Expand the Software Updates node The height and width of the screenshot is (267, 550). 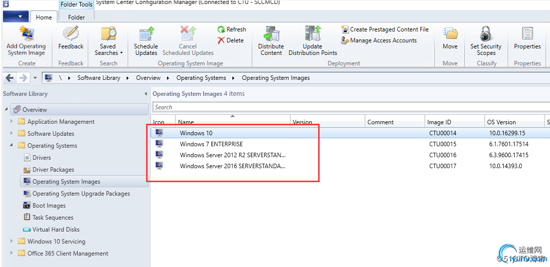(12, 134)
